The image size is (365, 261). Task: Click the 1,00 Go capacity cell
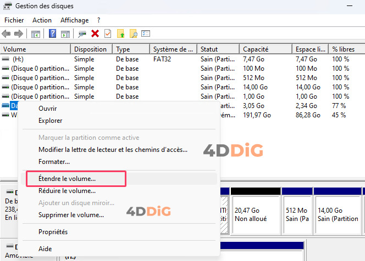point(253,97)
